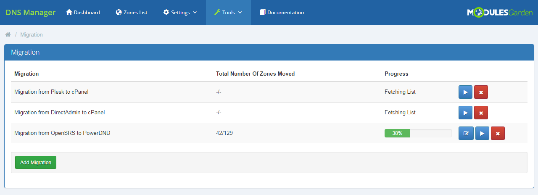
Task: Open the Dashboard page
Action: pos(83,13)
